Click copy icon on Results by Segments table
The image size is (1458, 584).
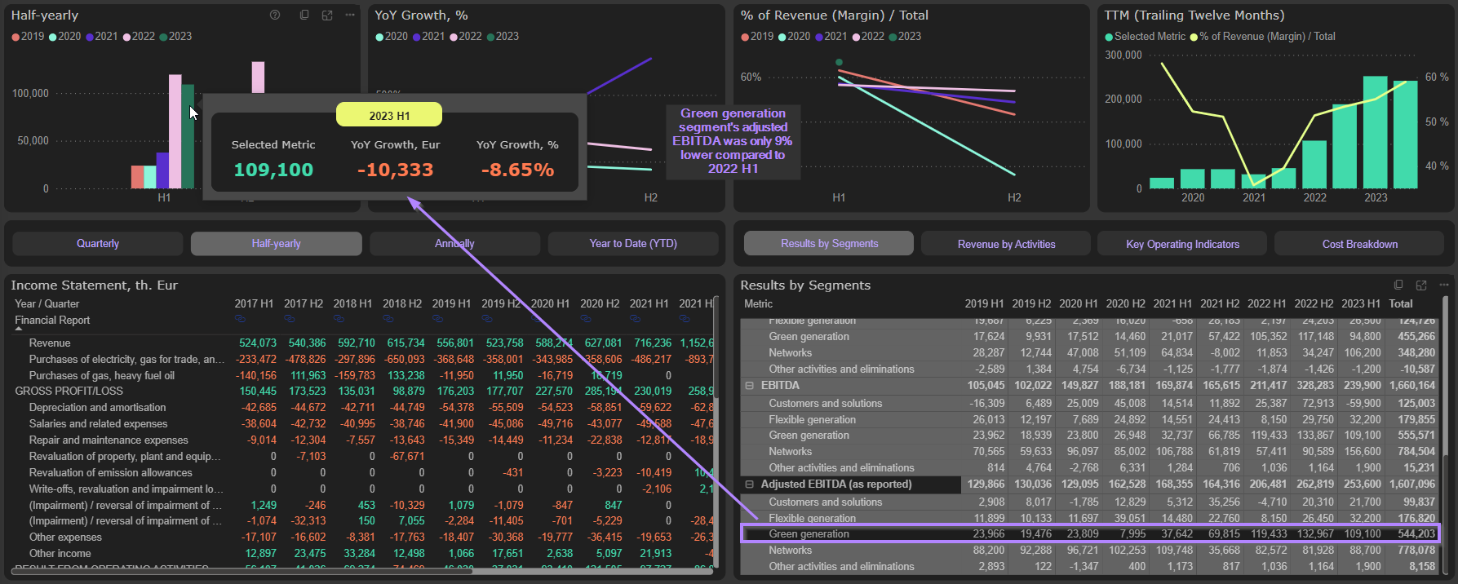click(x=1398, y=285)
